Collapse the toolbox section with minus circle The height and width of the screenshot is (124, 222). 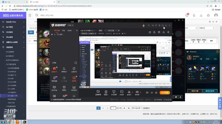(76, 63)
